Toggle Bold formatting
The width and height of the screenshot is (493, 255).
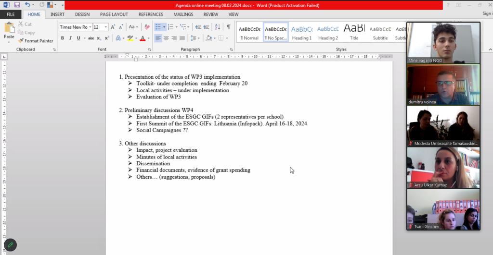pos(63,38)
